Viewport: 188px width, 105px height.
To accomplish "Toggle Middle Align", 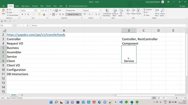I will coord(53,10).
